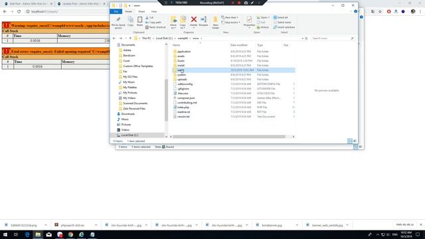The width and height of the screenshot is (425, 239).
Task: Open options for konabanner.jpg download
Action: coord(297,225)
